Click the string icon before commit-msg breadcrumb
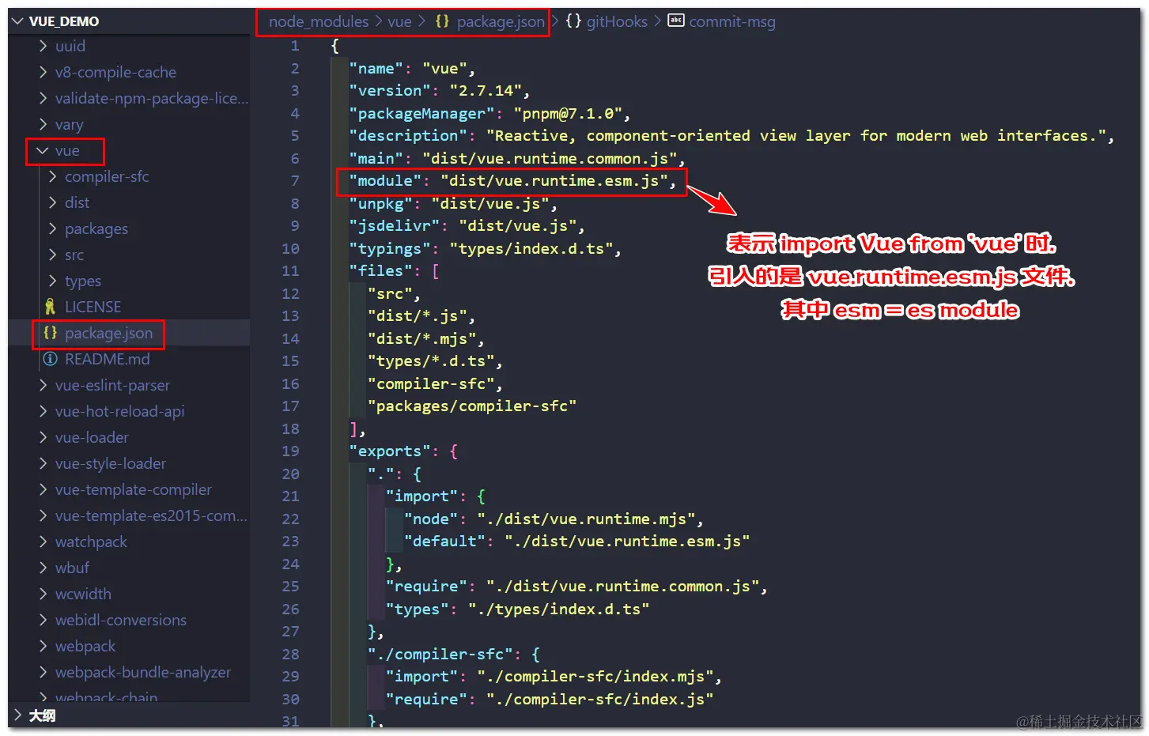The height and width of the screenshot is (736, 1149). (x=676, y=21)
